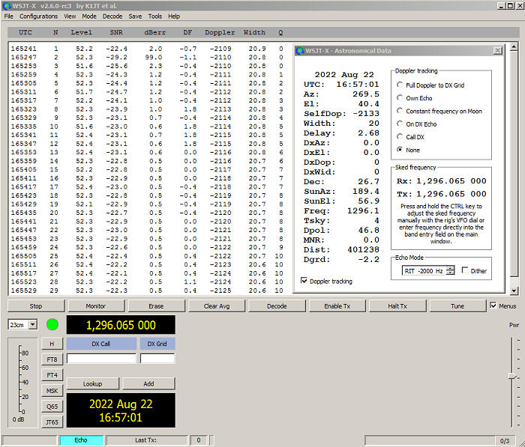525x447 pixels.
Task: Open the View menu
Action: [70, 16]
